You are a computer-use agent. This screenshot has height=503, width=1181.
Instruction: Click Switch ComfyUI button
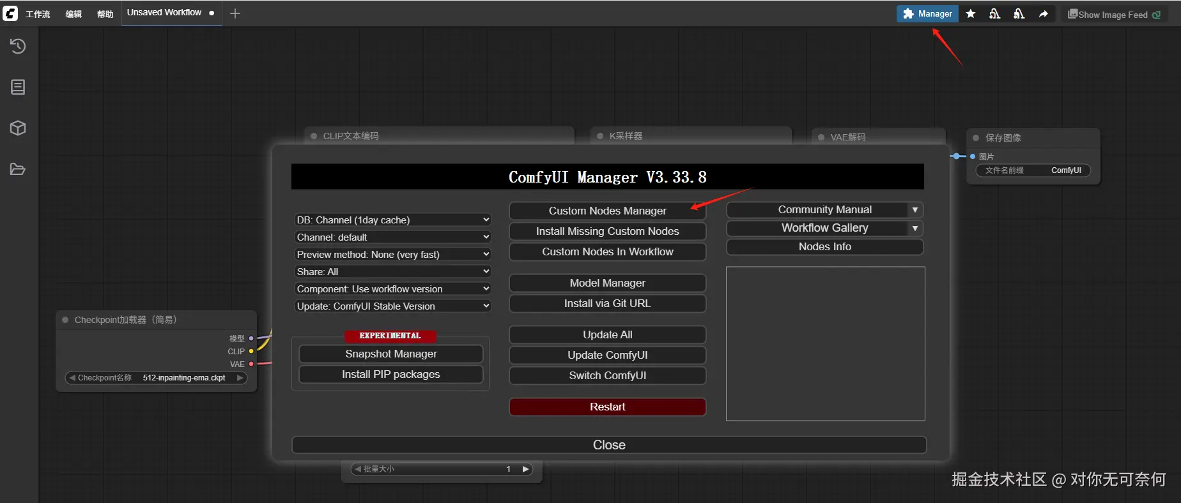[607, 375]
